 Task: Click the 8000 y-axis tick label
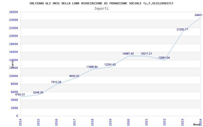[x=14, y=84]
